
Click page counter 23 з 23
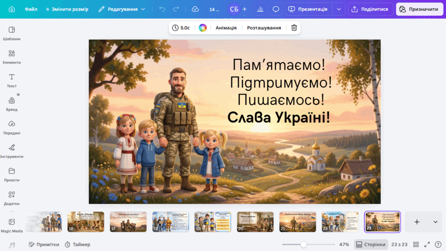pos(400,244)
